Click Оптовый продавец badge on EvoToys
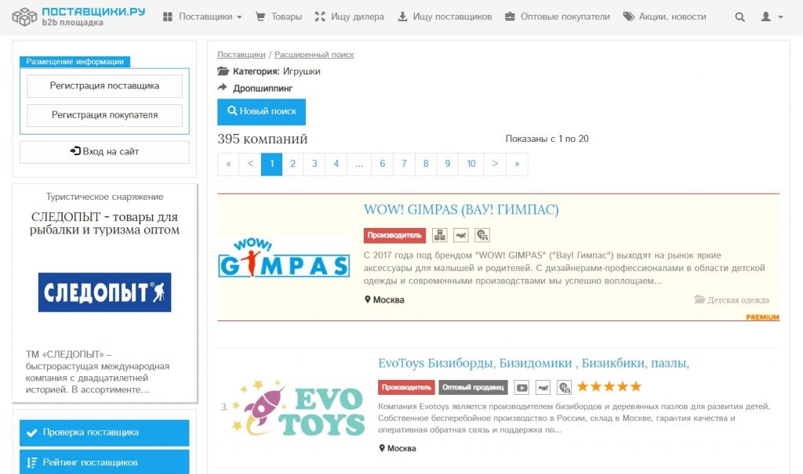This screenshot has height=474, width=803. point(473,388)
